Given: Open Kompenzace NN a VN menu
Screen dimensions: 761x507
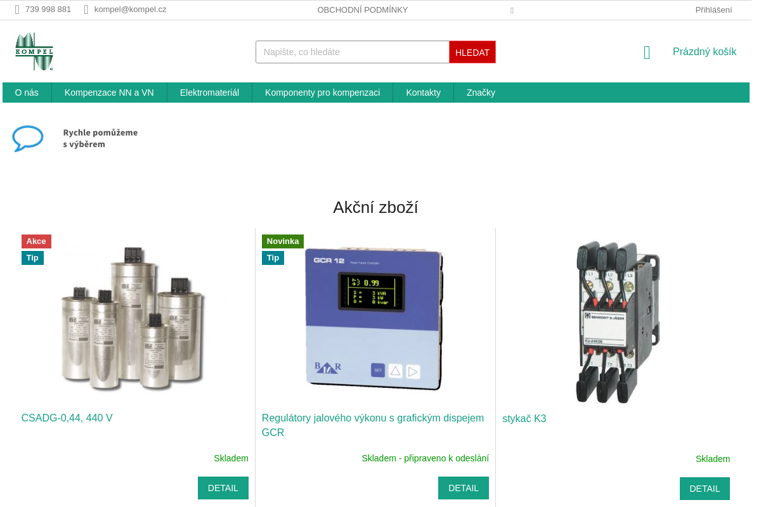Looking at the screenshot, I should click(x=109, y=93).
